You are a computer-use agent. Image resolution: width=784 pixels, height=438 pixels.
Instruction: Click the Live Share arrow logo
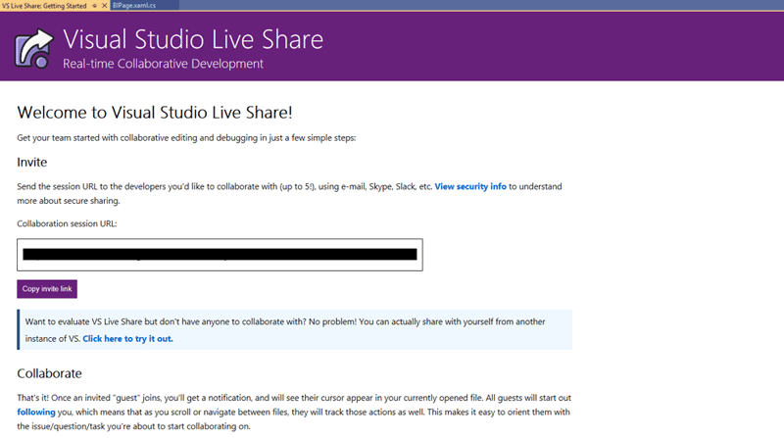coord(33,48)
